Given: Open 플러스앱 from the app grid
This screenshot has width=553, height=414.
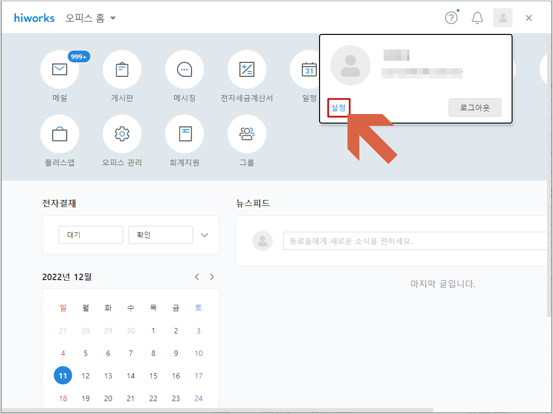Looking at the screenshot, I should click(59, 134).
